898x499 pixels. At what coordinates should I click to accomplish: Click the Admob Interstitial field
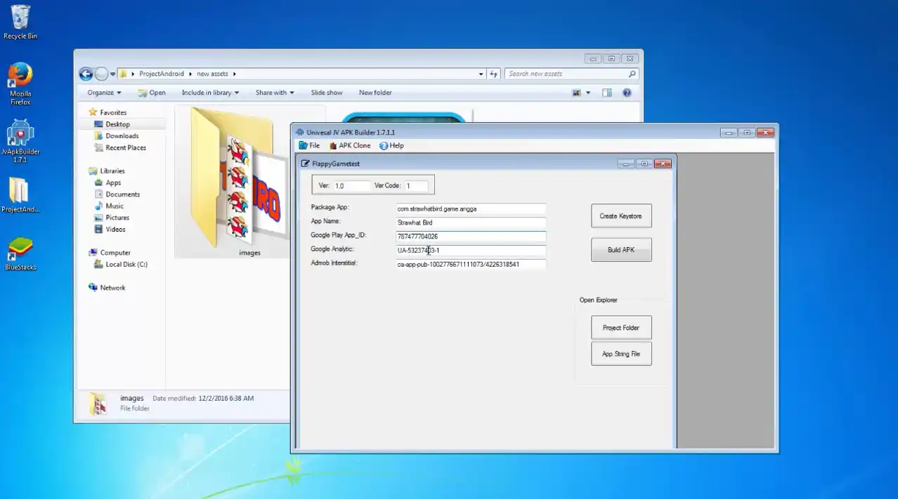click(471, 265)
